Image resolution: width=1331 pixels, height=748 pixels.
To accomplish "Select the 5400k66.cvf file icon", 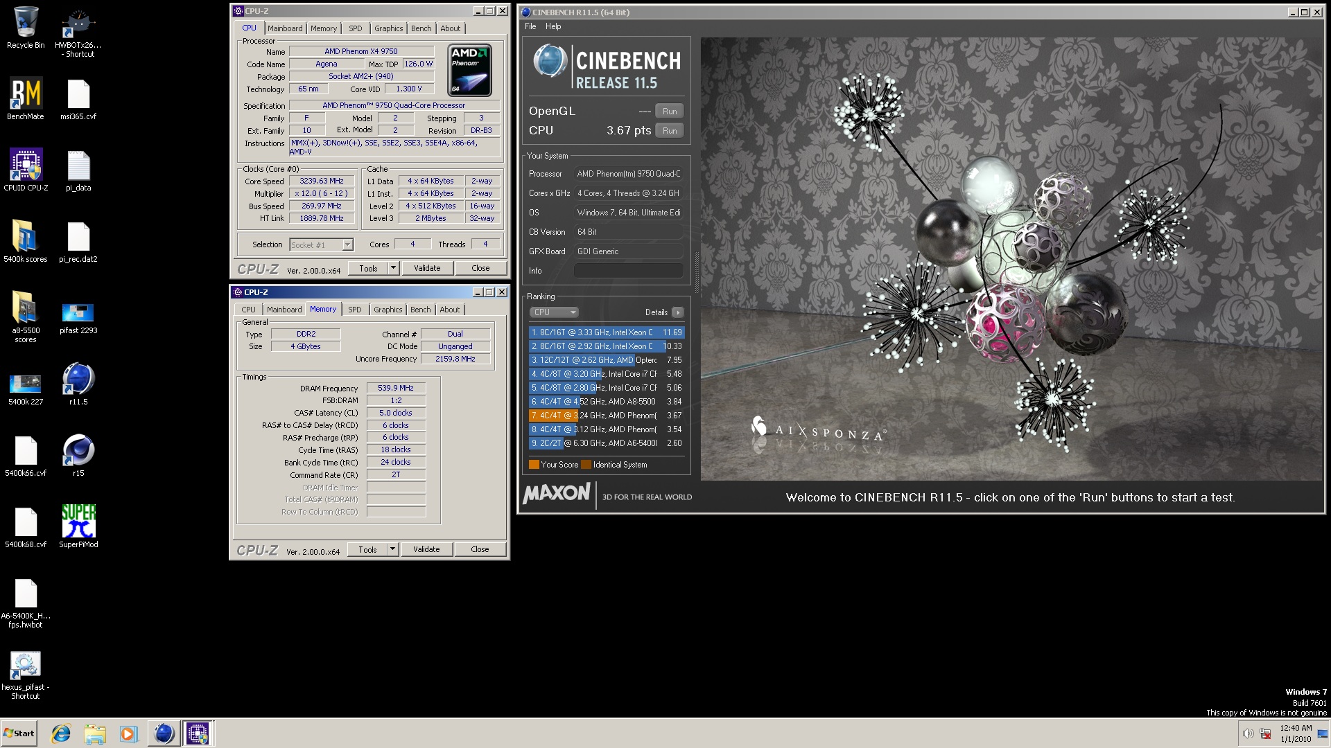I will 26,455.
